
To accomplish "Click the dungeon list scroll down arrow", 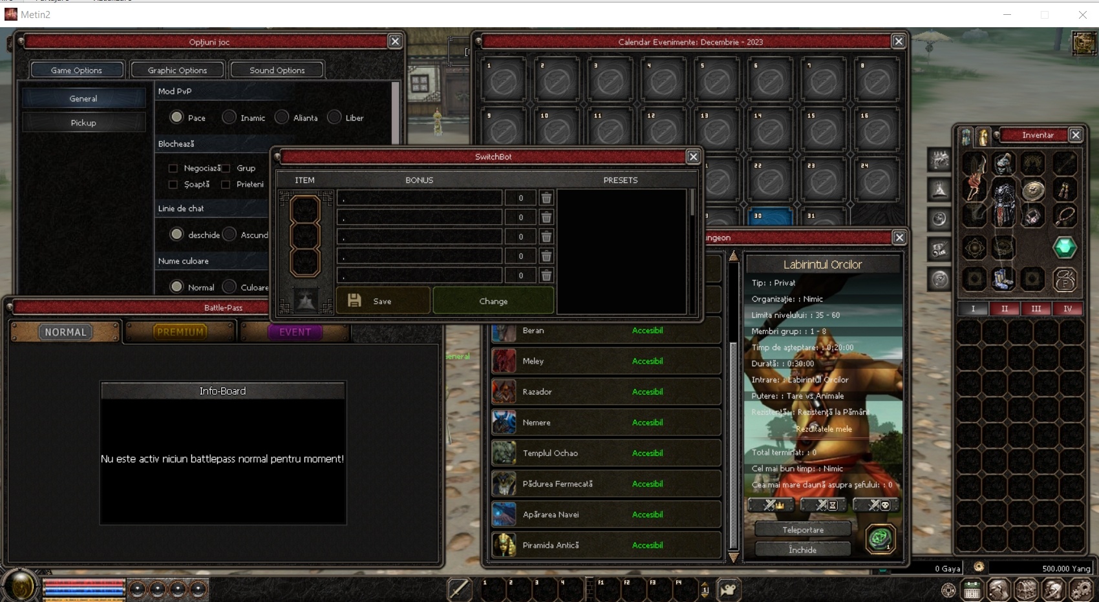I will coord(734,557).
